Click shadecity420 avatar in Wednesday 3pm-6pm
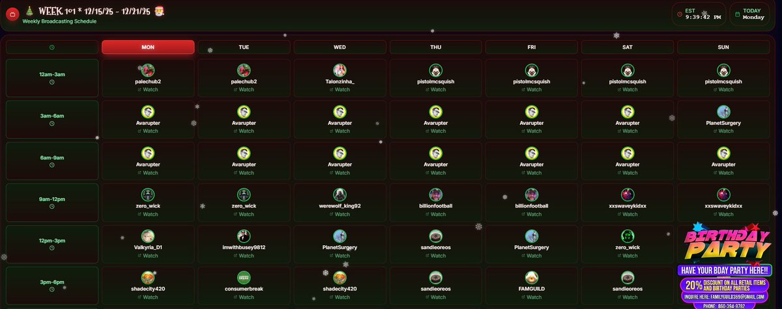This screenshot has width=782, height=309. point(340,277)
